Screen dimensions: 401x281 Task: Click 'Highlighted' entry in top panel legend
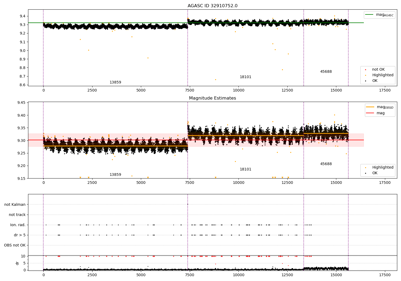click(x=383, y=75)
